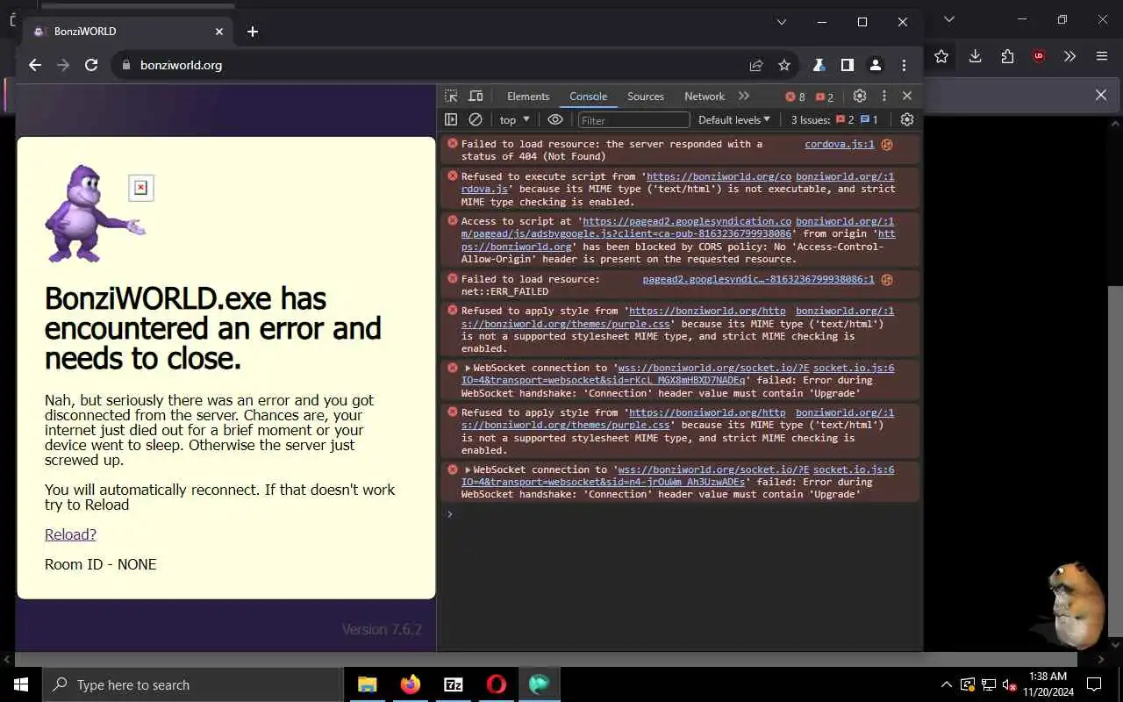Viewport: 1123px width, 702px height.
Task: Open the Elements tab in DevTools
Action: pos(528,97)
